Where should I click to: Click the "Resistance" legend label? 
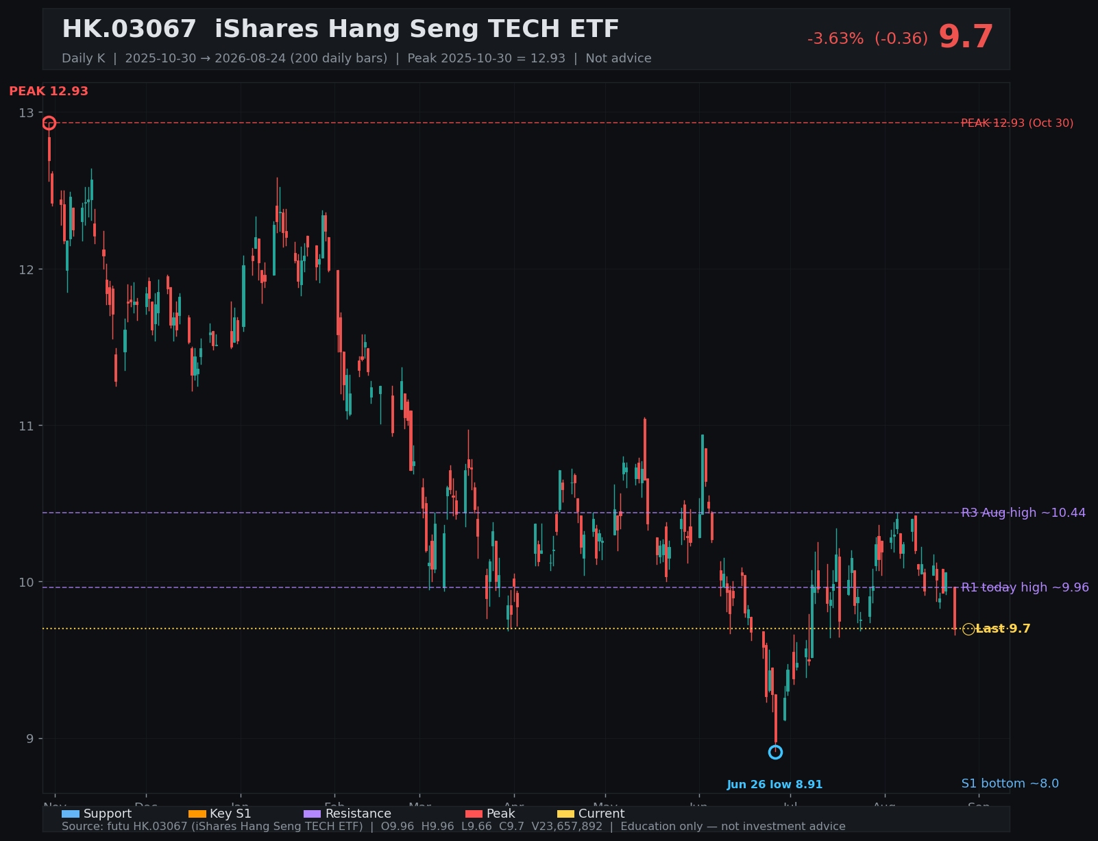[358, 814]
